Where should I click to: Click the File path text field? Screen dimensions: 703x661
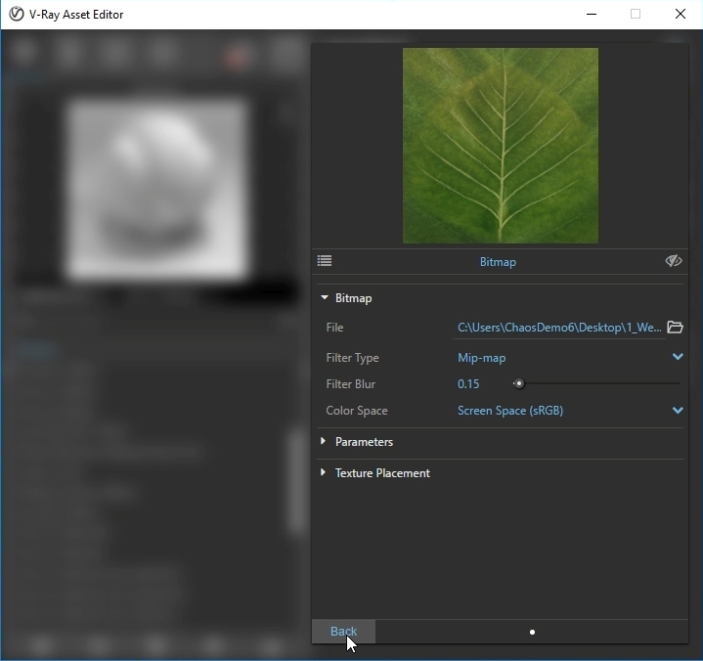(557, 328)
